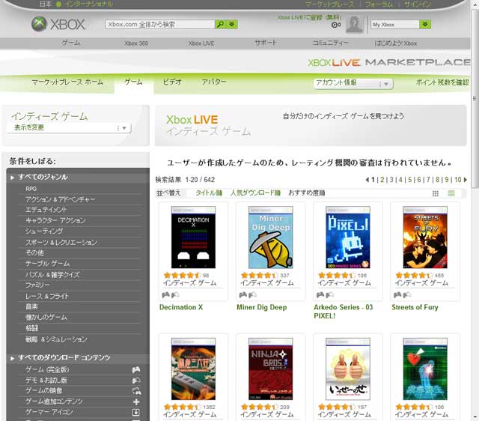Switch to list view icon
The image size is (479, 421).
tap(451, 193)
